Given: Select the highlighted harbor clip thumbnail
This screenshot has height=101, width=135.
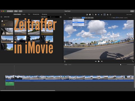Looking at the screenshot, I should click(7, 39).
